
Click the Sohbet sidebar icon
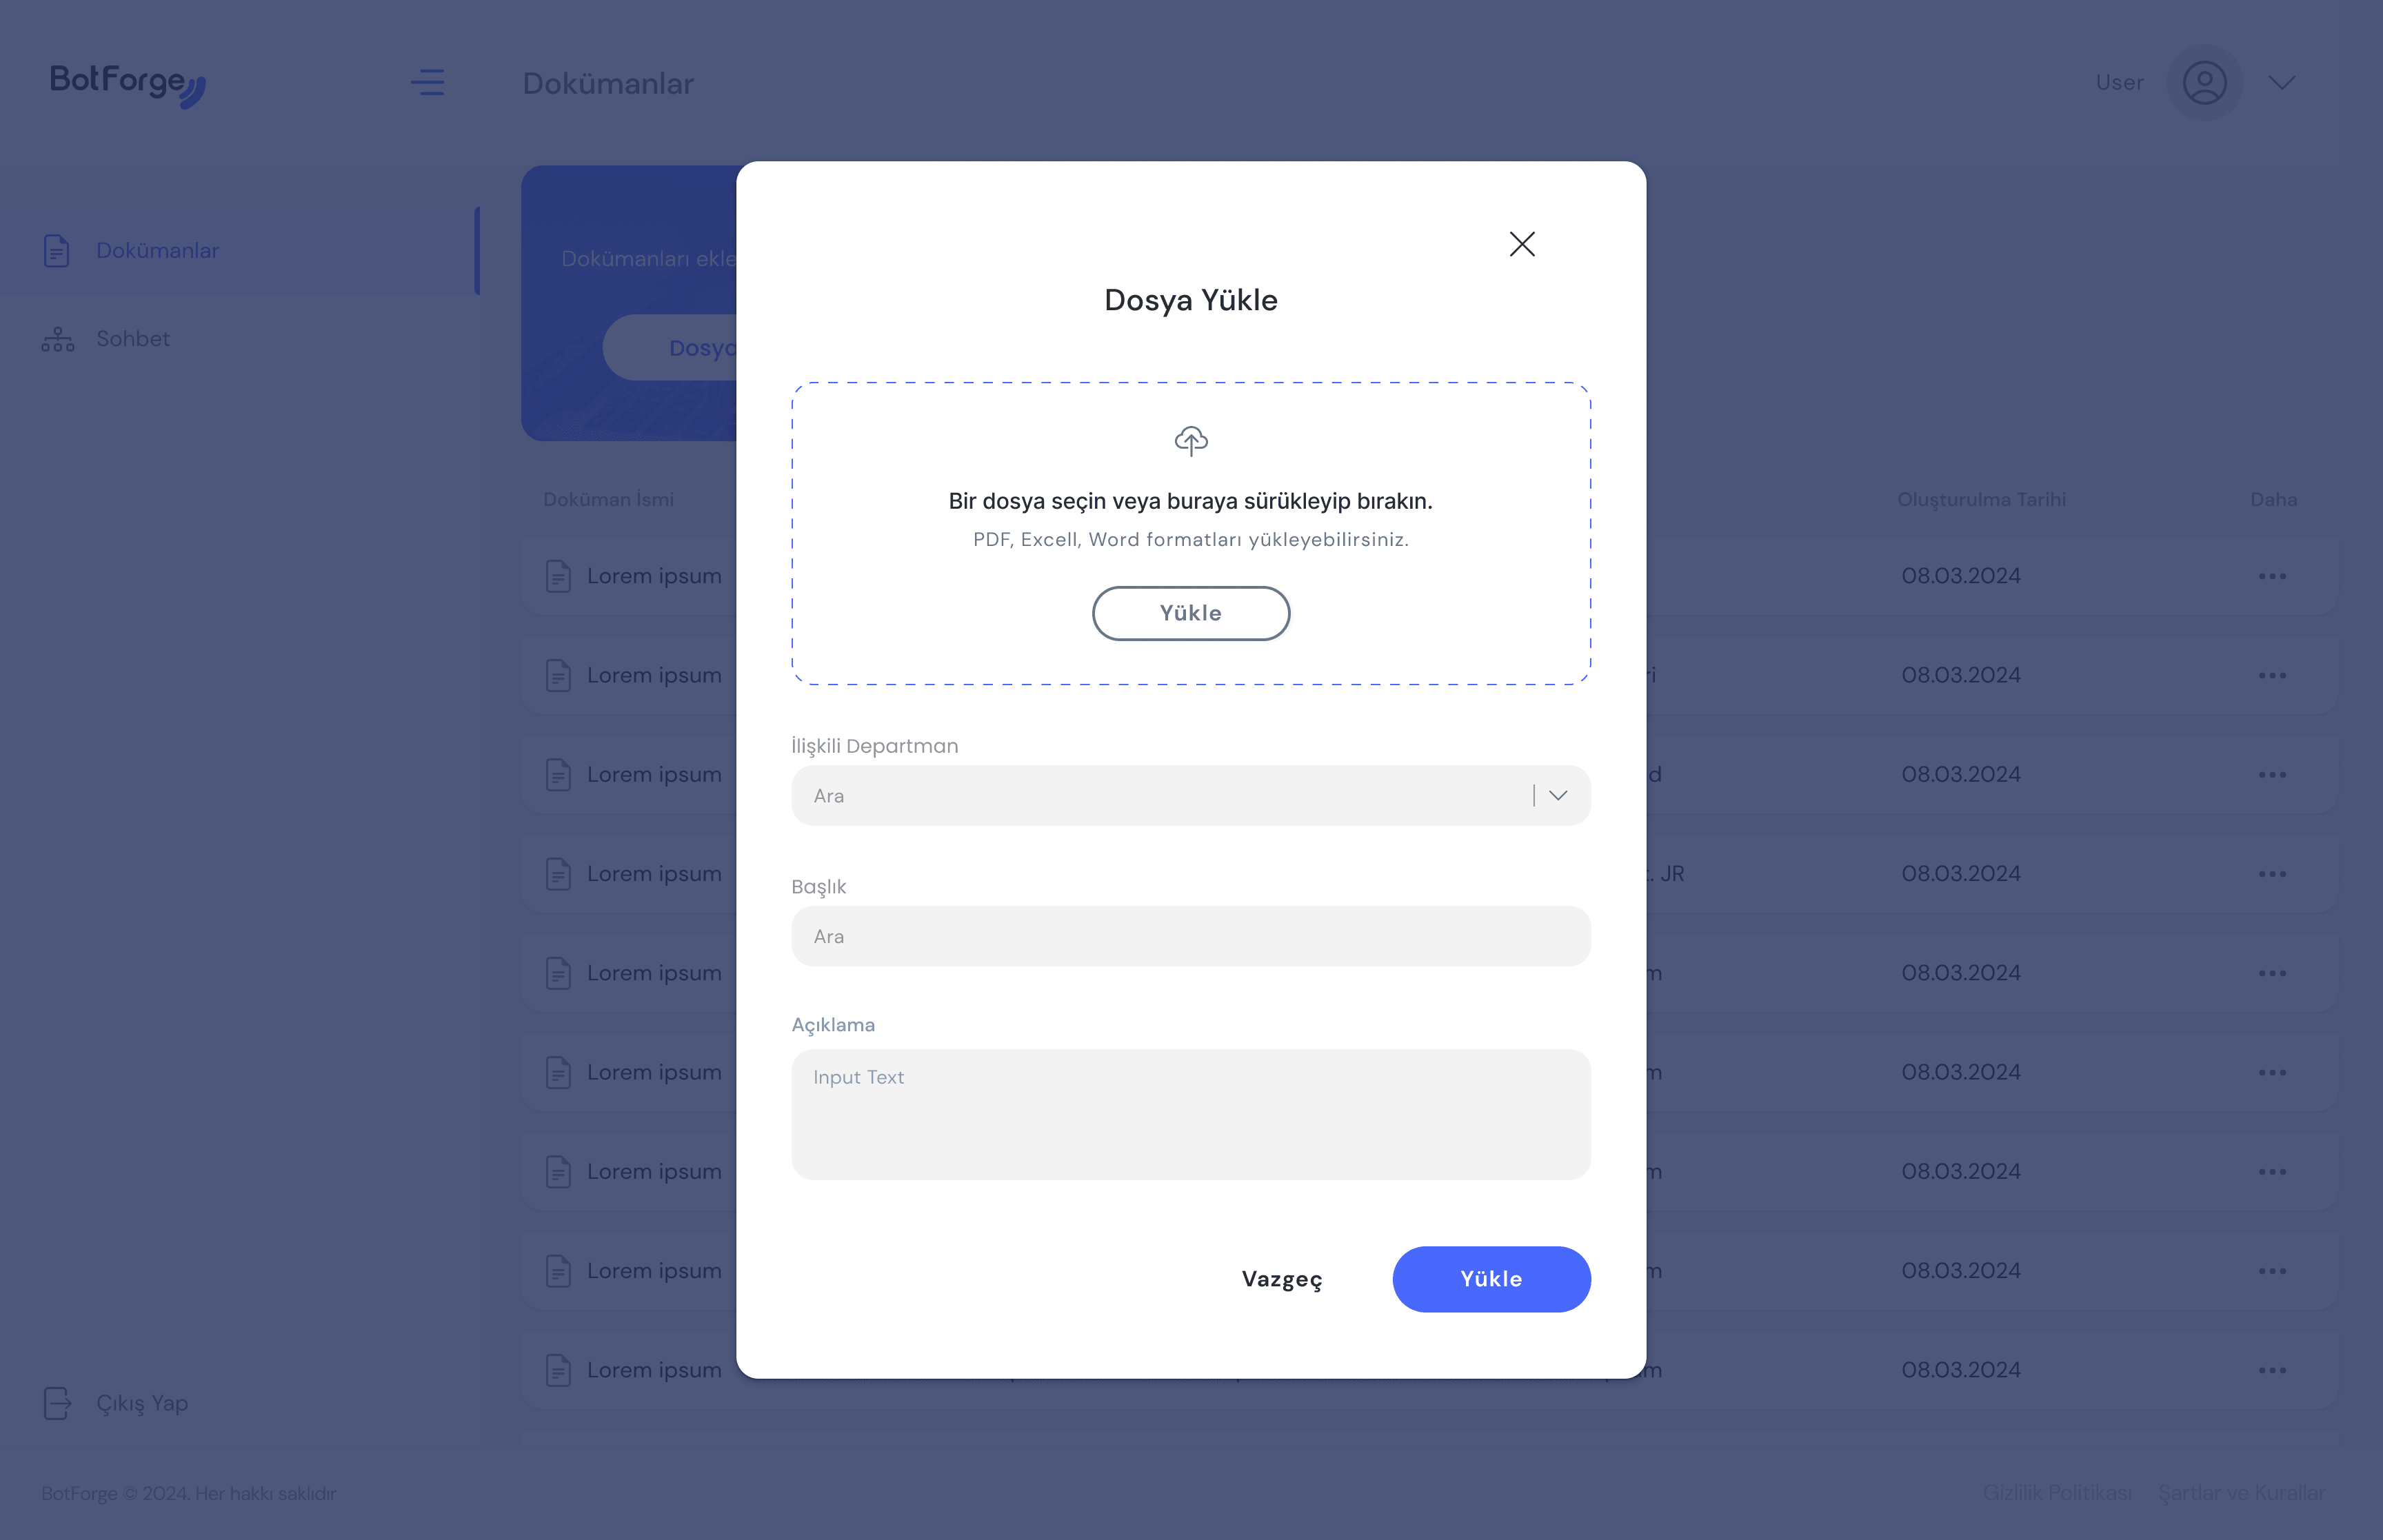pos(57,338)
